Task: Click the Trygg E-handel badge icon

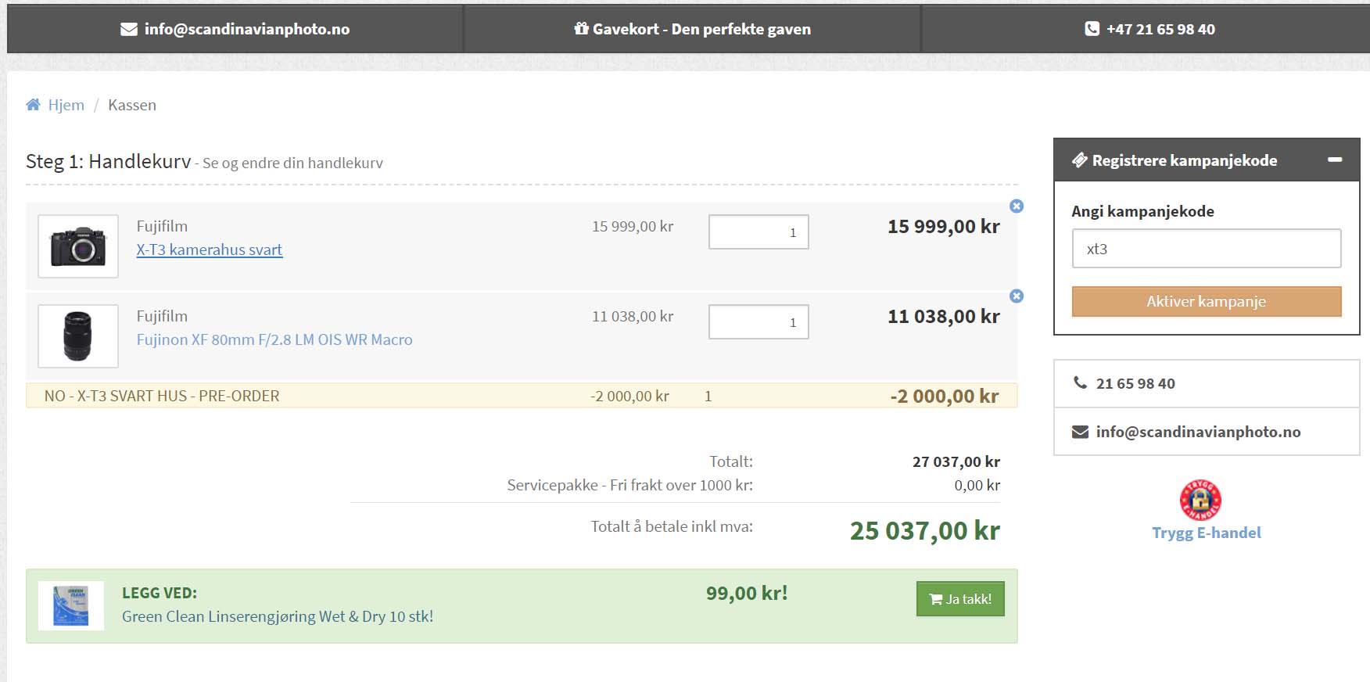Action: pyautogui.click(x=1200, y=500)
